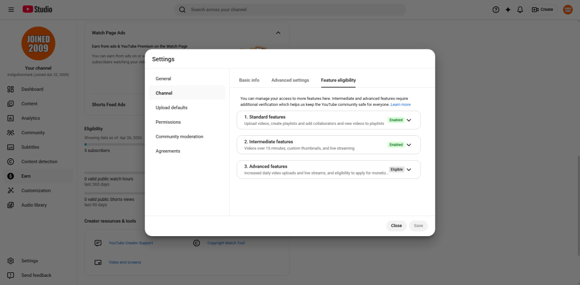Click the Subtitles icon in the sidebar
The image size is (580, 285).
point(11,147)
